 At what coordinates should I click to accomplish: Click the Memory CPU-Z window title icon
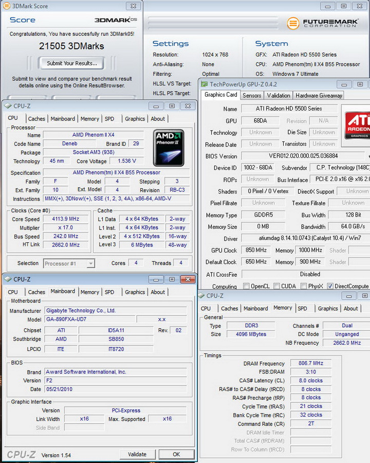pos(201,295)
